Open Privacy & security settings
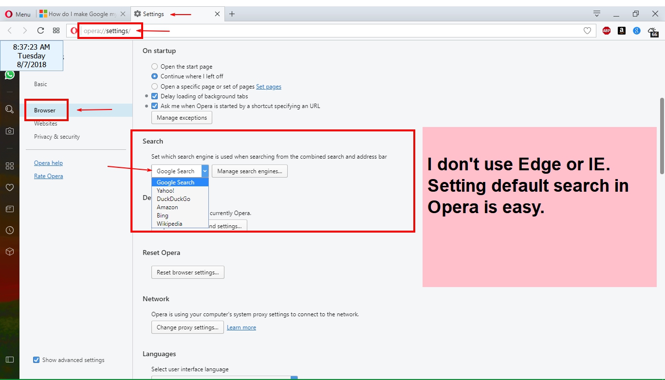The height and width of the screenshot is (380, 665). coord(57,137)
